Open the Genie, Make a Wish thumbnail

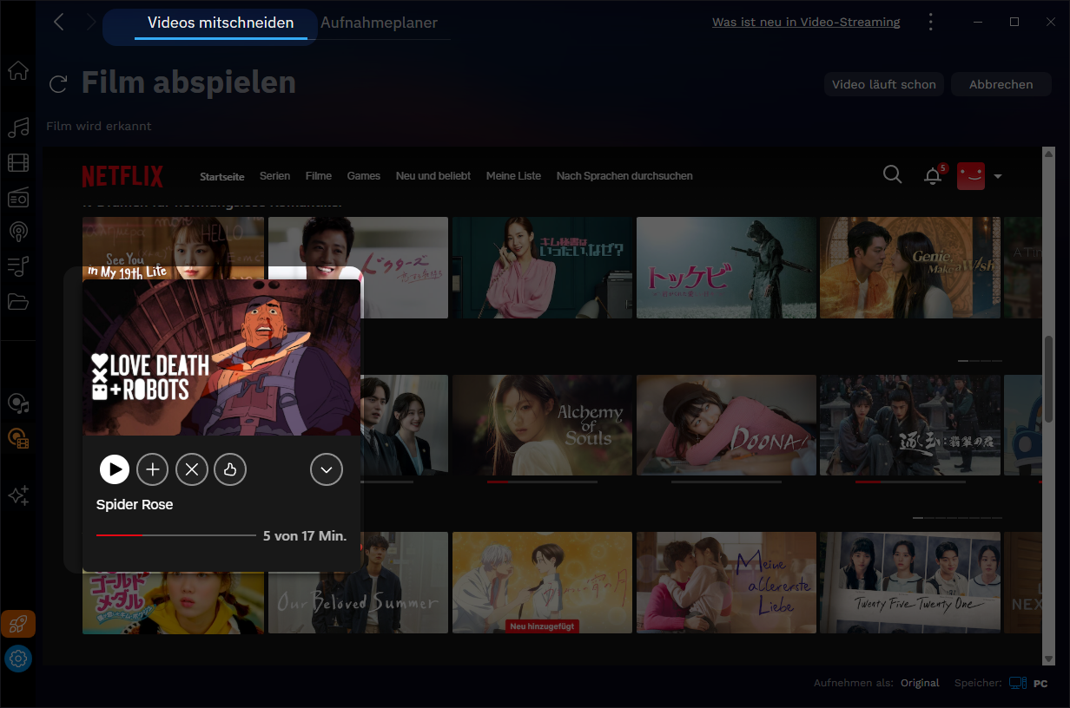tap(910, 267)
